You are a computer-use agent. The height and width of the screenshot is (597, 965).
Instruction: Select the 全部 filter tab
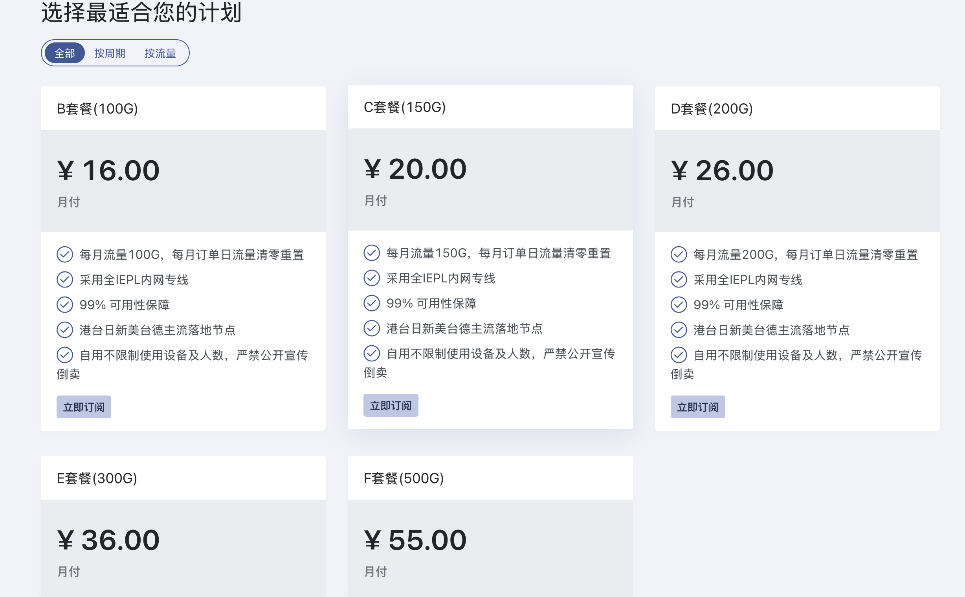click(65, 53)
